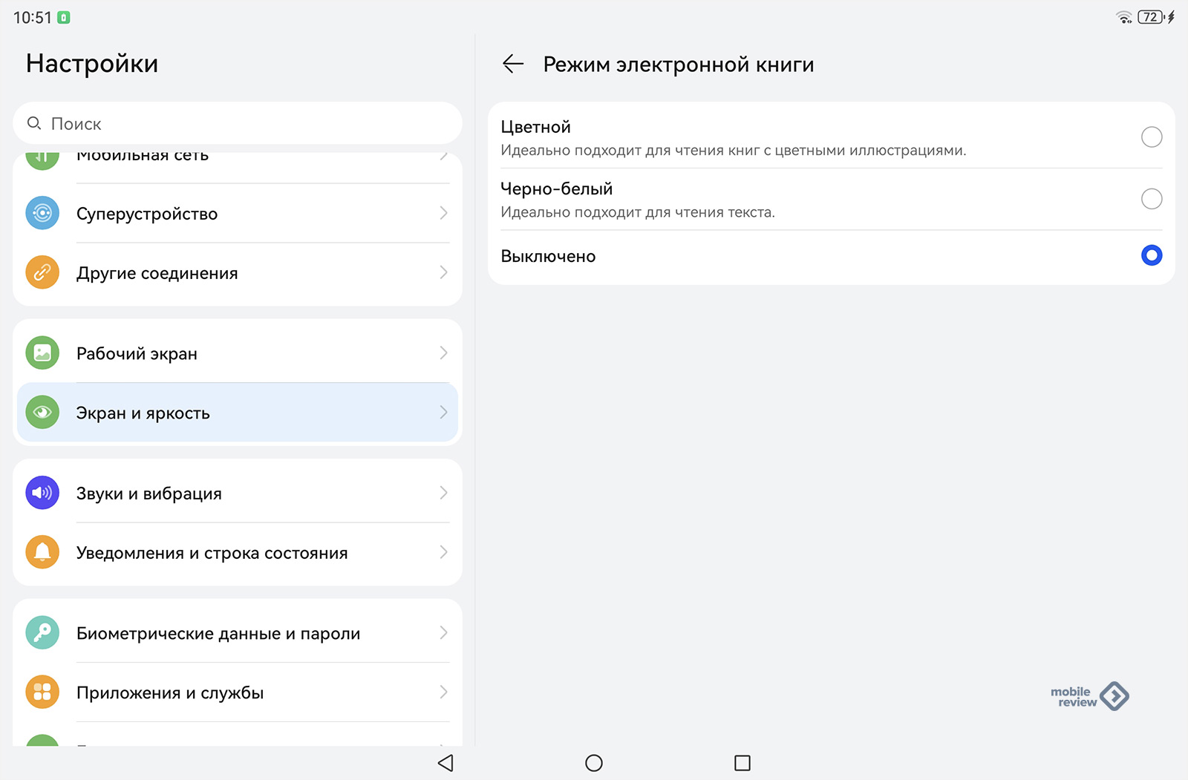Expand Приложения и службы via its chevron
The width and height of the screenshot is (1188, 780).
pos(443,692)
